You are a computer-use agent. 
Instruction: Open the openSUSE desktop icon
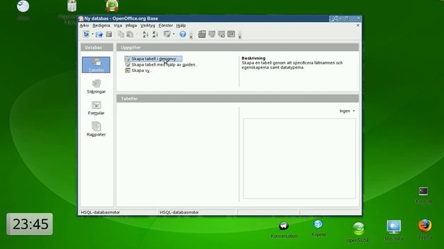tap(359, 232)
